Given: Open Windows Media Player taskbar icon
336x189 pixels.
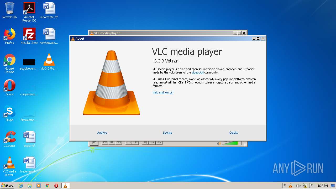Looking at the screenshot, I should (39, 186).
